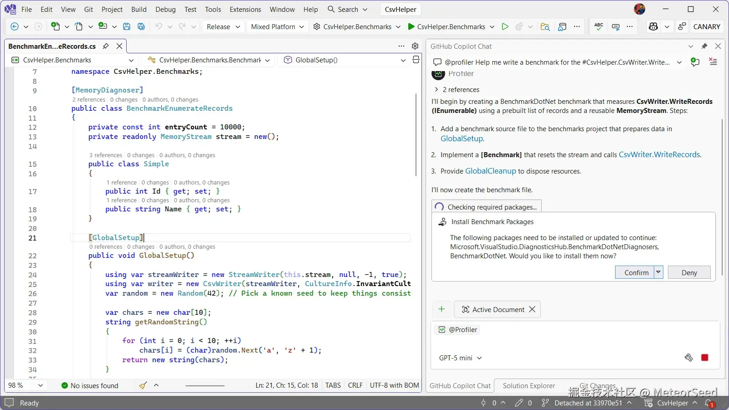Remove the Active Document context attachment
The height and width of the screenshot is (410, 729).
click(x=532, y=309)
